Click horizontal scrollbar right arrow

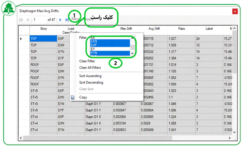click(x=229, y=138)
